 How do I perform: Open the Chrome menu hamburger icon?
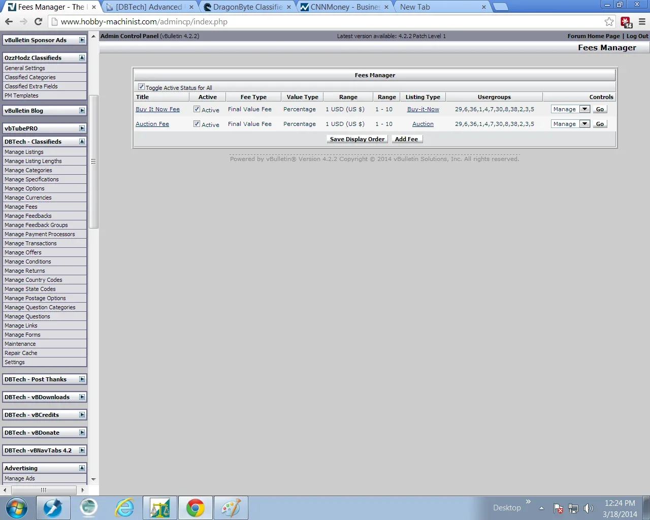pyautogui.click(x=642, y=21)
